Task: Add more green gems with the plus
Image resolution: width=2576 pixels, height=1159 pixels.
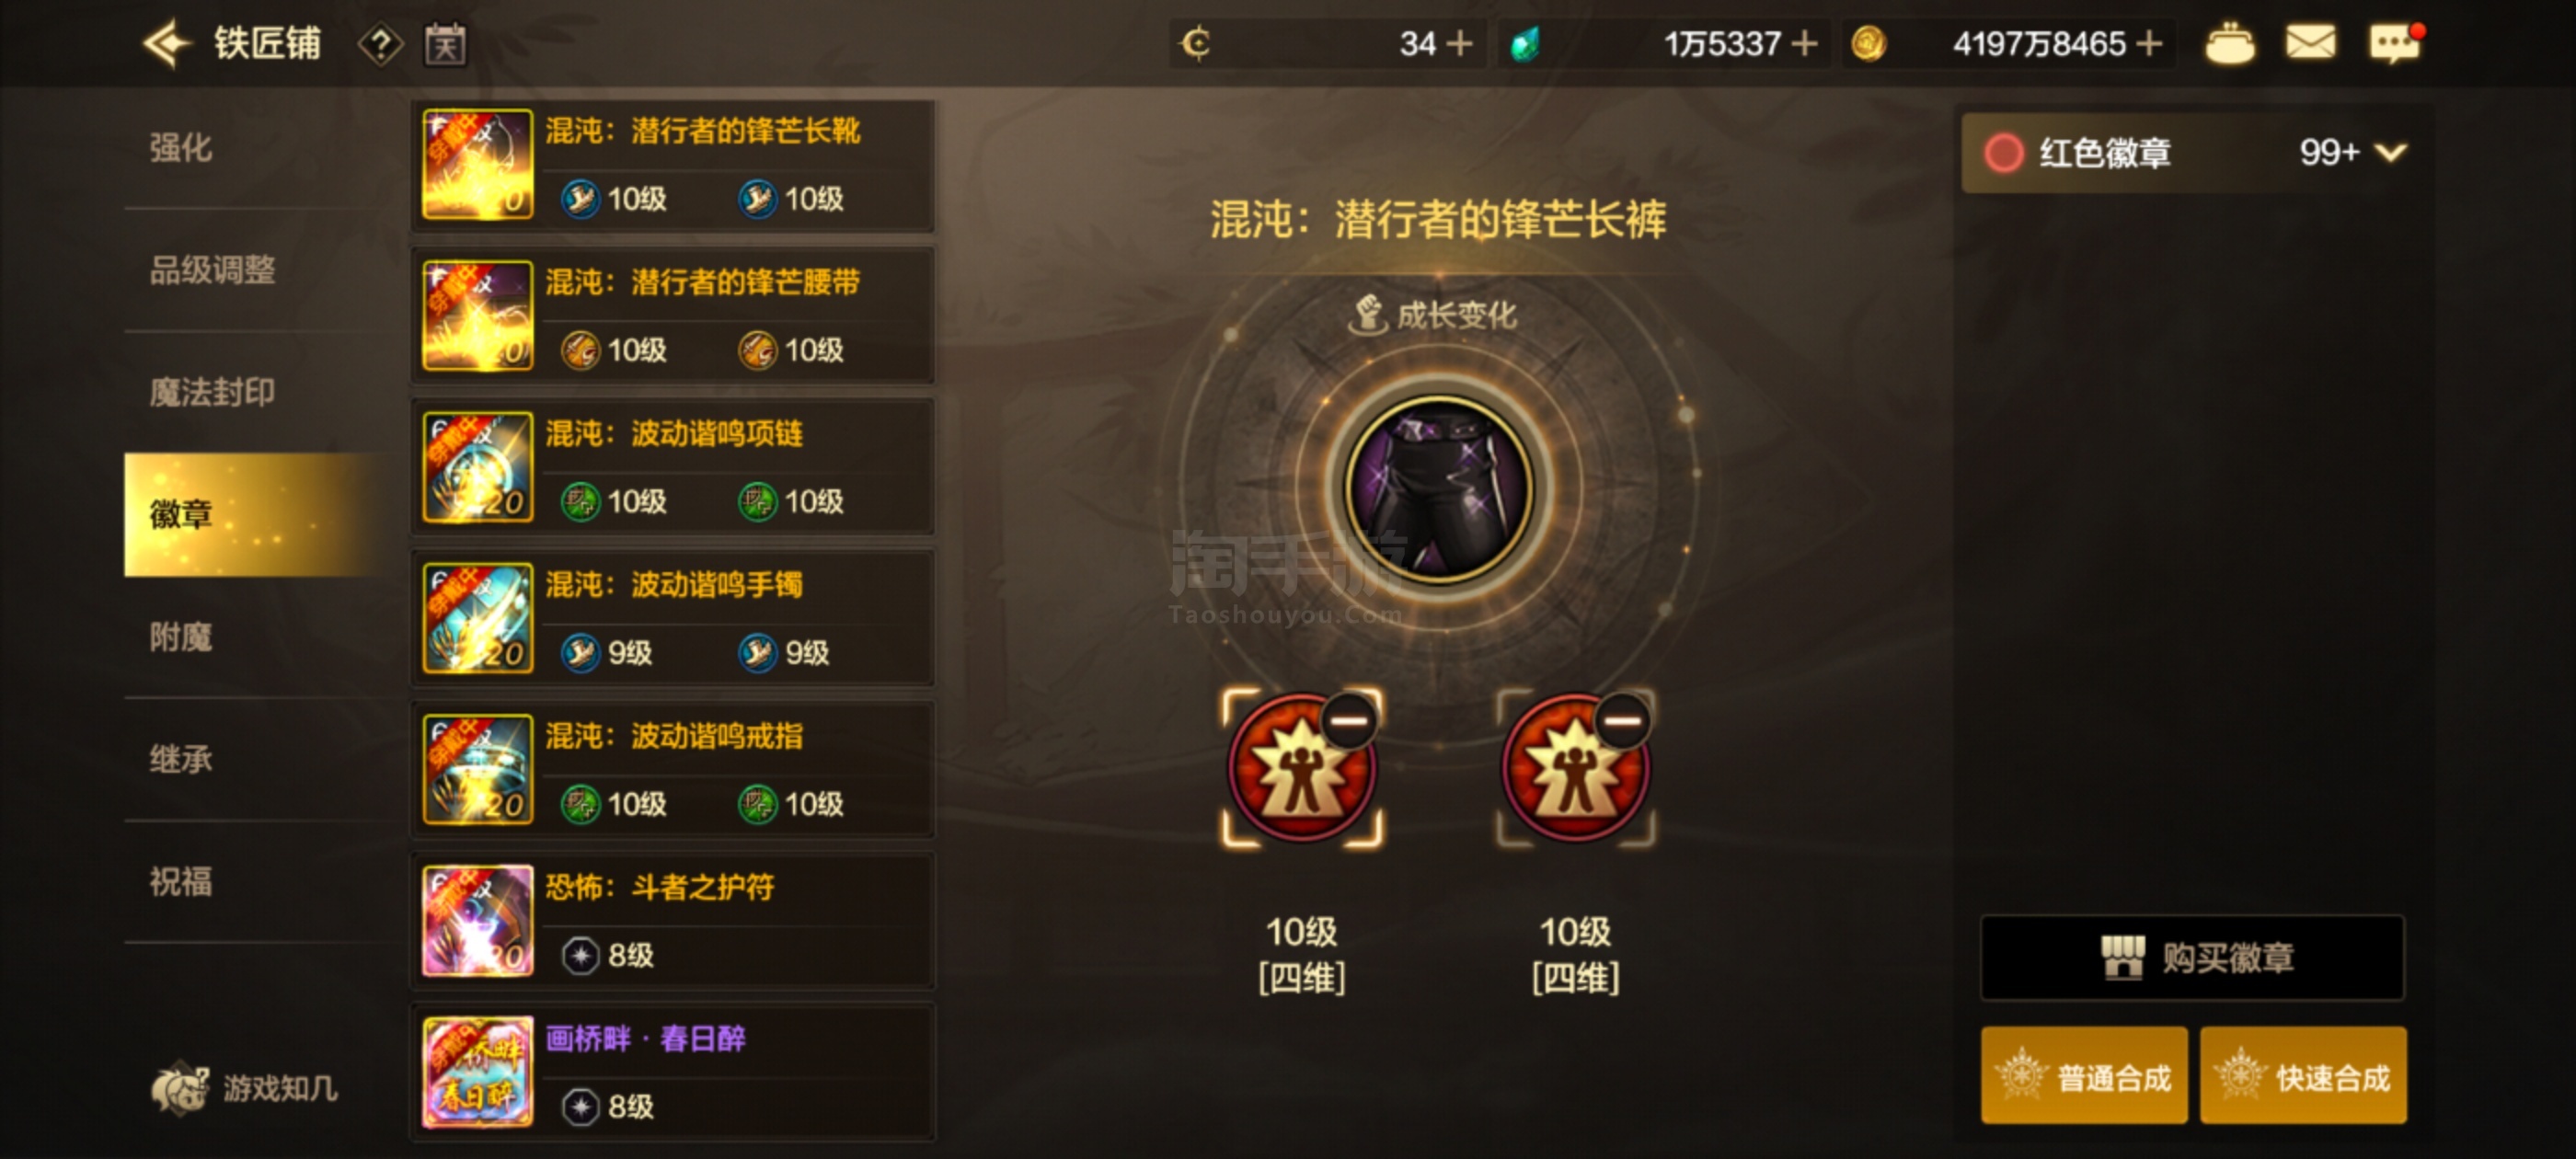Action: pos(1804,44)
